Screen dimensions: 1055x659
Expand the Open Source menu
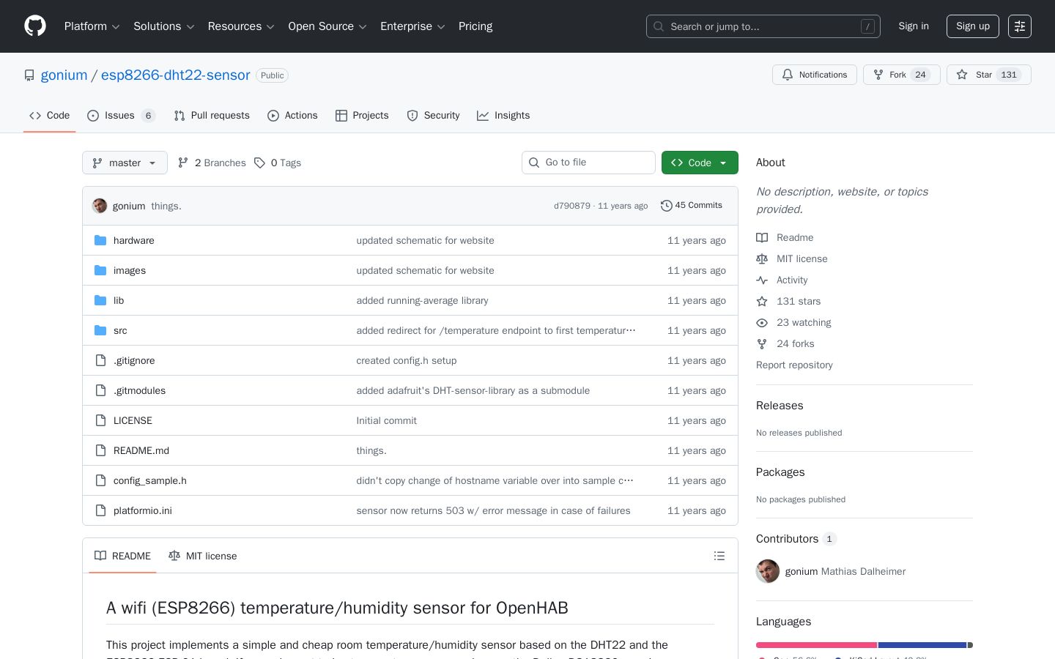tap(327, 26)
